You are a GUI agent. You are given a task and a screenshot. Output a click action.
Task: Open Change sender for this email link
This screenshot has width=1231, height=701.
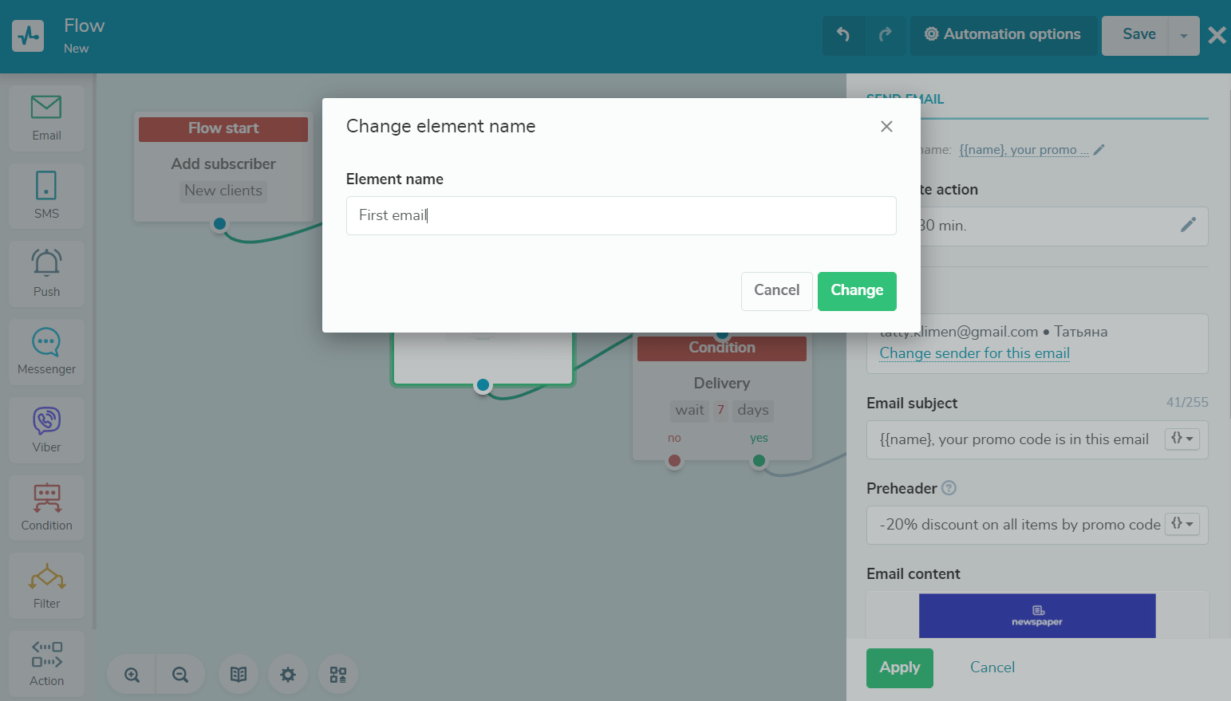974,353
